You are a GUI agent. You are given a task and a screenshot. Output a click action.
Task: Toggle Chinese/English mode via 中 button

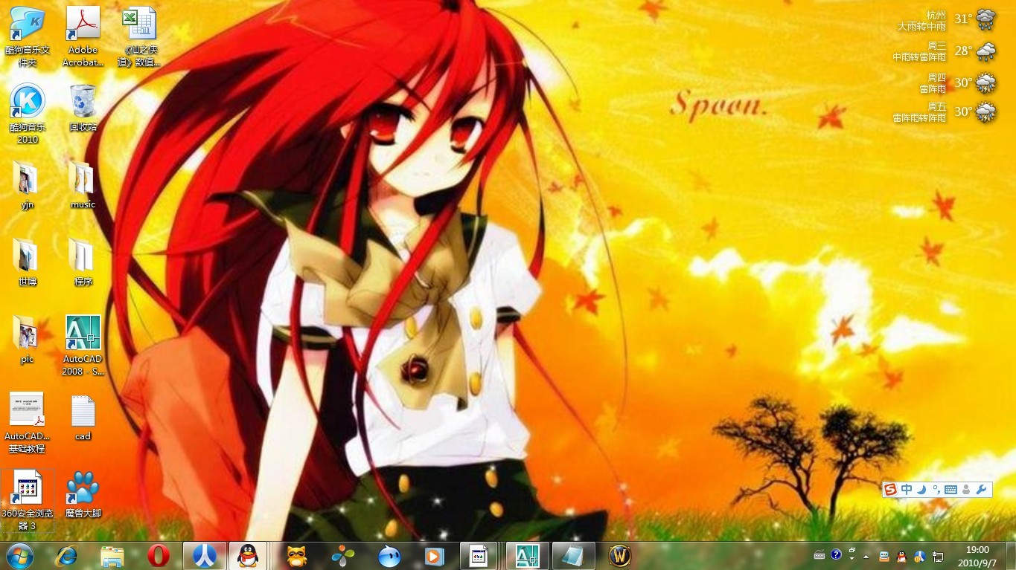tap(907, 489)
